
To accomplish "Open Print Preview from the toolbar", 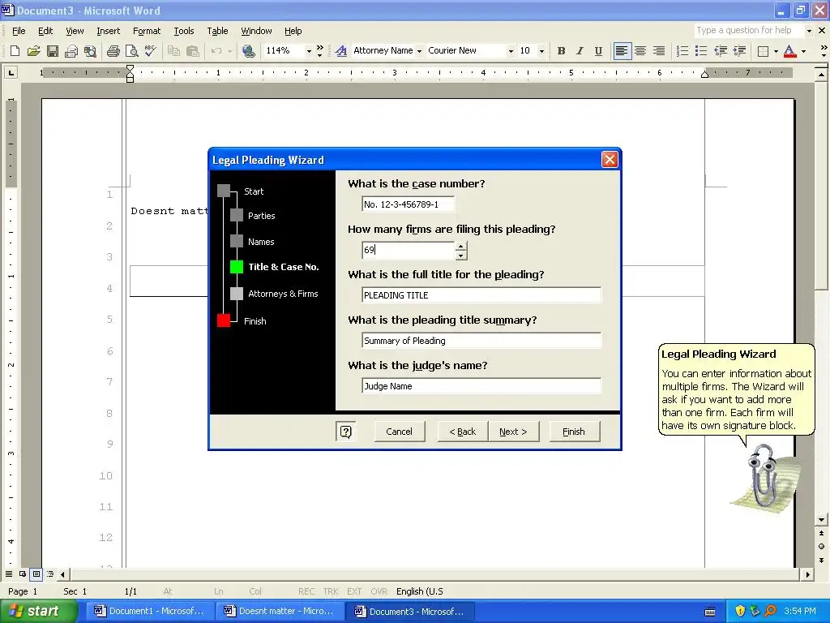I will coord(131,51).
